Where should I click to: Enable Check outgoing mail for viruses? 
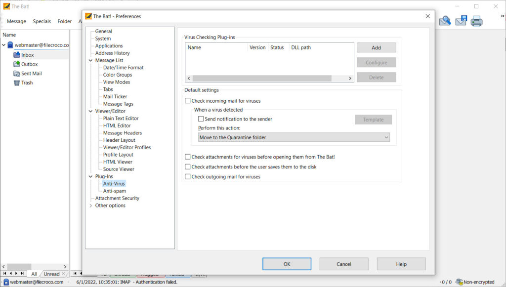[187, 177]
